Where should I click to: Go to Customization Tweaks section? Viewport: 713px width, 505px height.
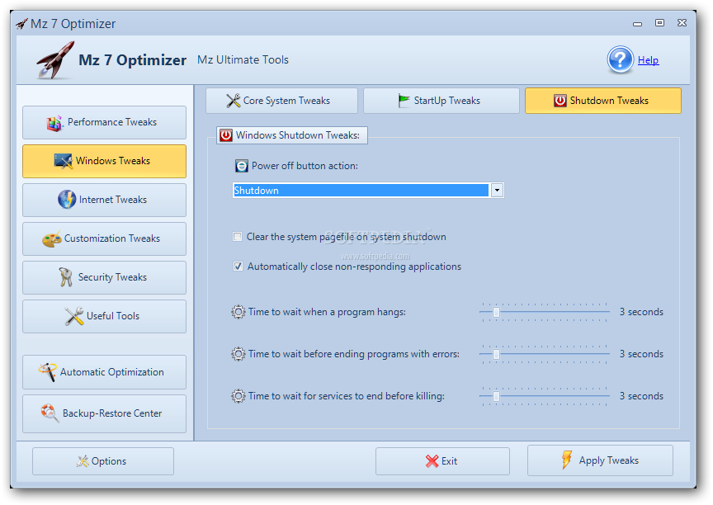coord(104,238)
